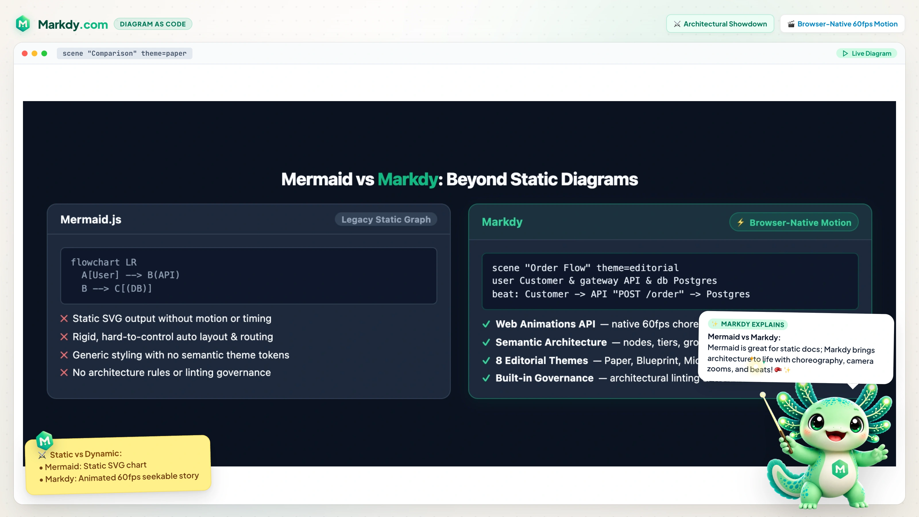Viewport: 919px width, 517px height.
Task: Click the green window dot
Action: click(44, 53)
